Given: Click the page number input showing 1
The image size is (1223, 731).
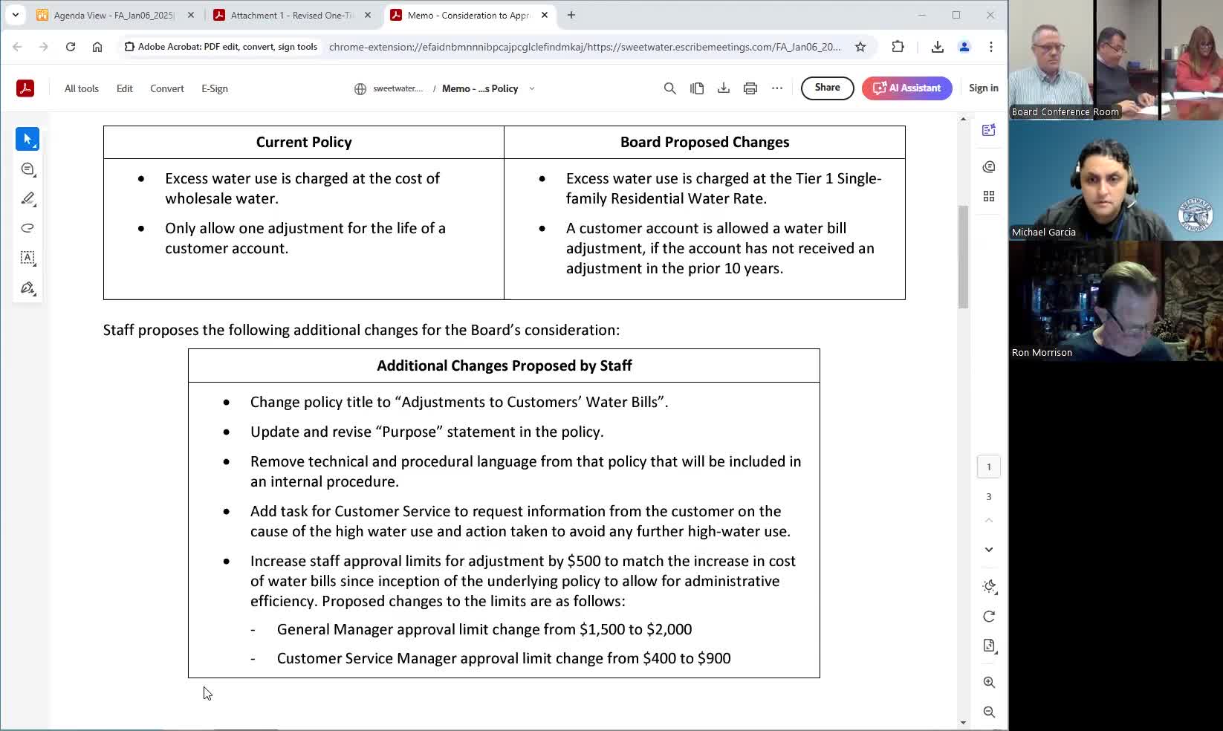Looking at the screenshot, I should (x=989, y=467).
